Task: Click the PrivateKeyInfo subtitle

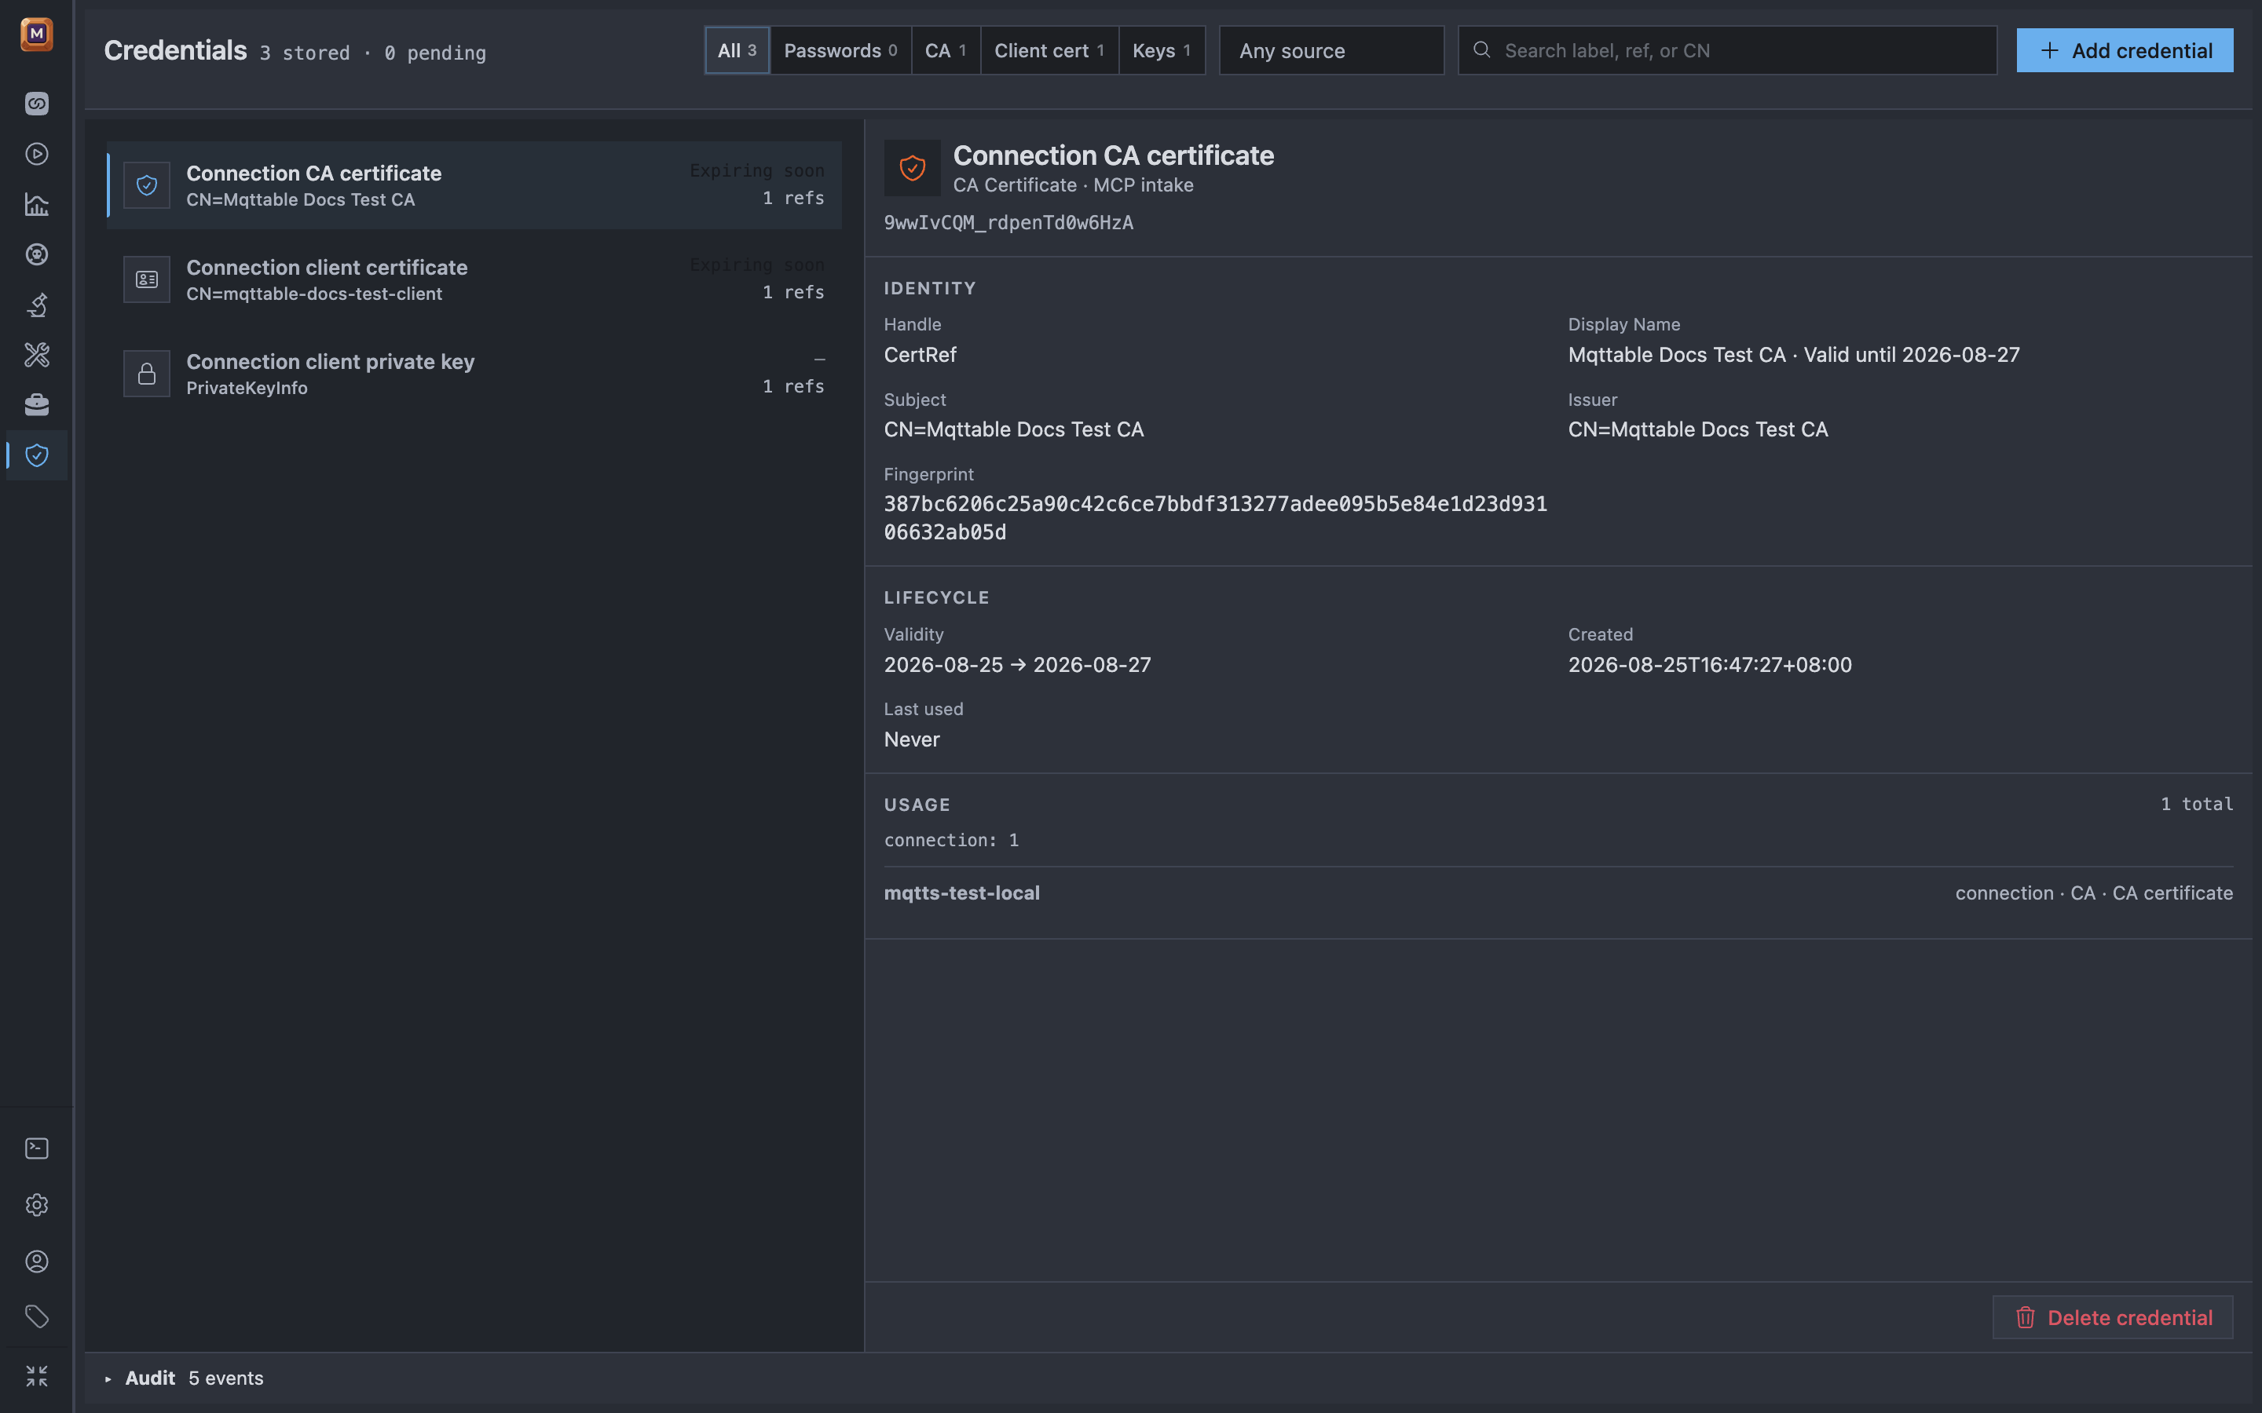Action: [247, 388]
